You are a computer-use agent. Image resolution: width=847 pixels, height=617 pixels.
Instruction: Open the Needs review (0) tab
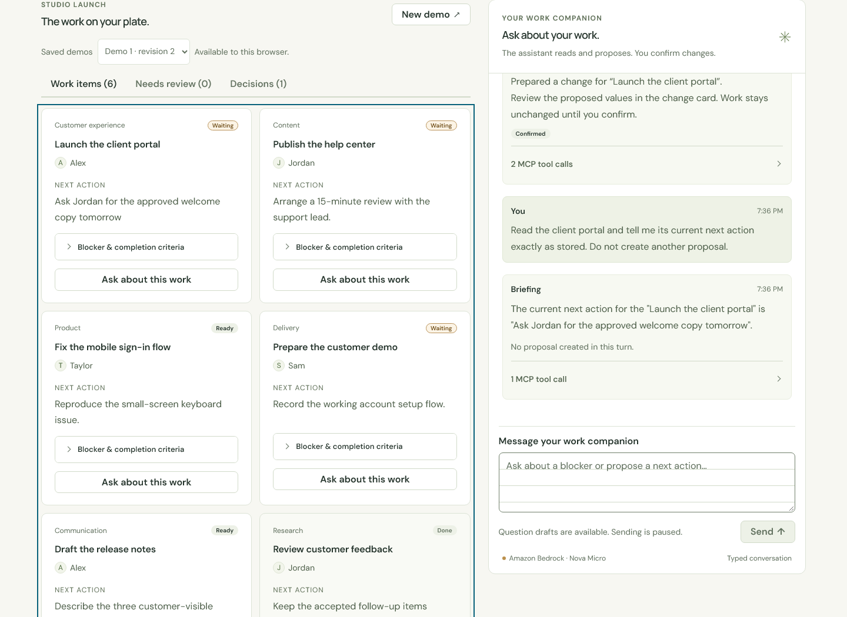(x=174, y=84)
